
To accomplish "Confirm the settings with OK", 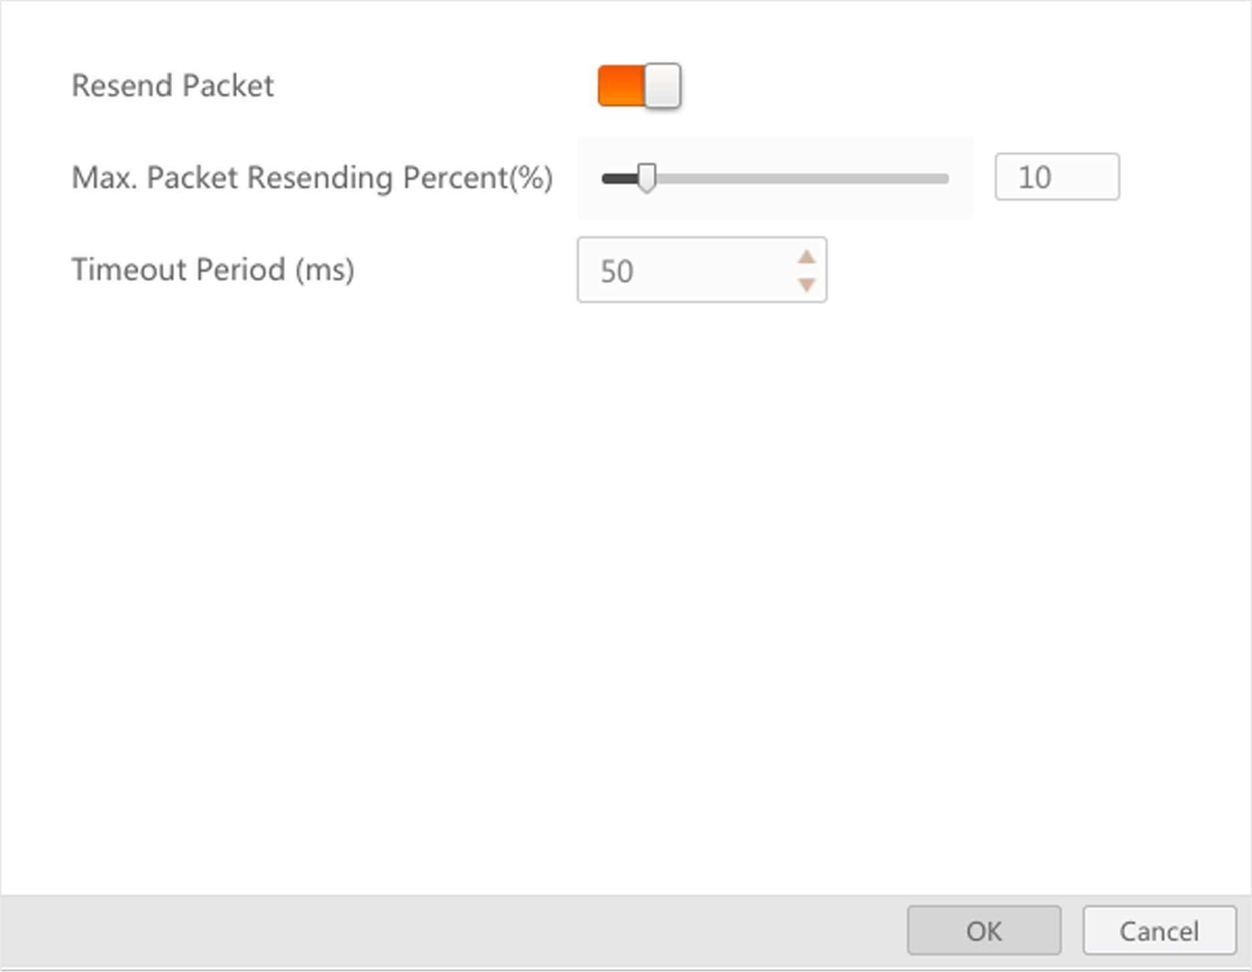I will pyautogui.click(x=984, y=931).
